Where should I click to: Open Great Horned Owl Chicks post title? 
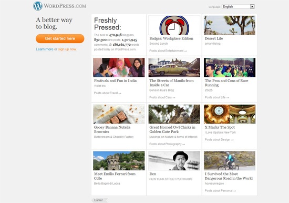(x=172, y=129)
